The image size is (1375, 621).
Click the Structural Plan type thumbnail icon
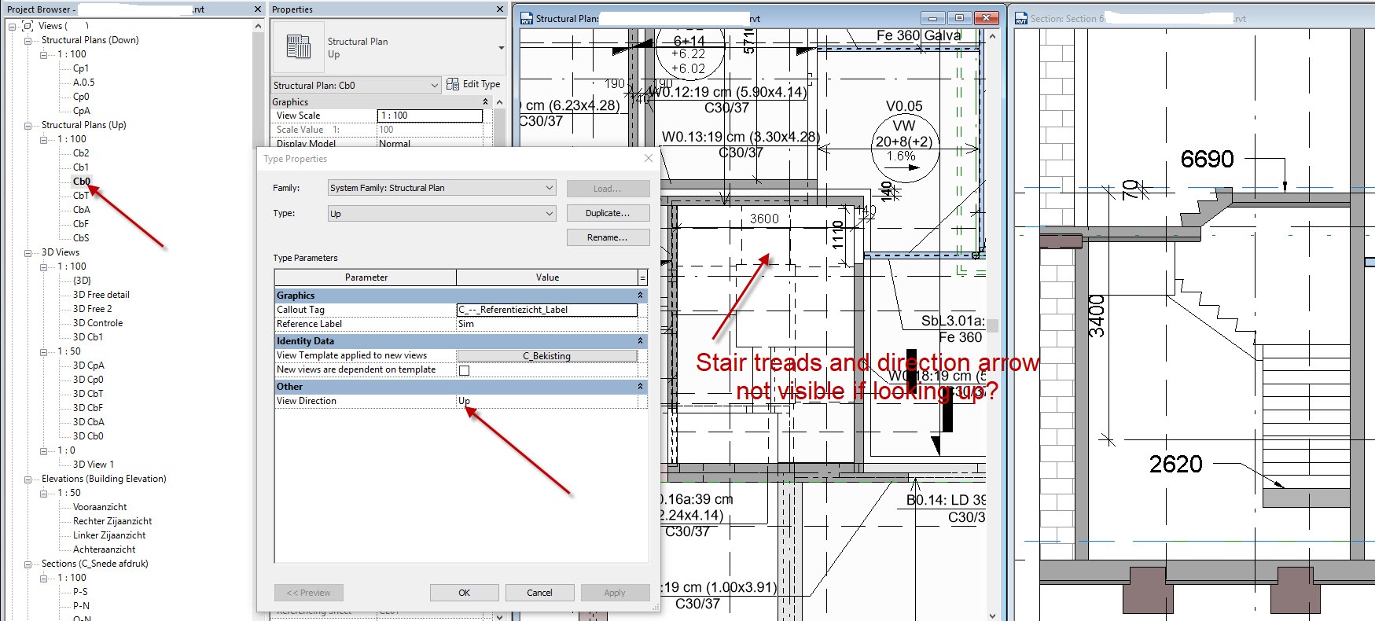[x=299, y=47]
